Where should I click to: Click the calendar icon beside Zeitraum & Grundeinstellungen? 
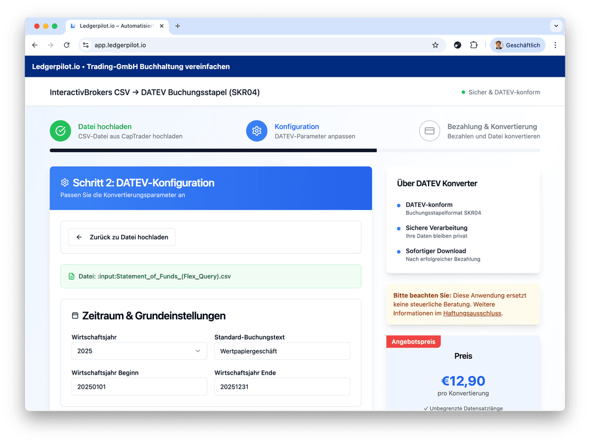coord(75,316)
